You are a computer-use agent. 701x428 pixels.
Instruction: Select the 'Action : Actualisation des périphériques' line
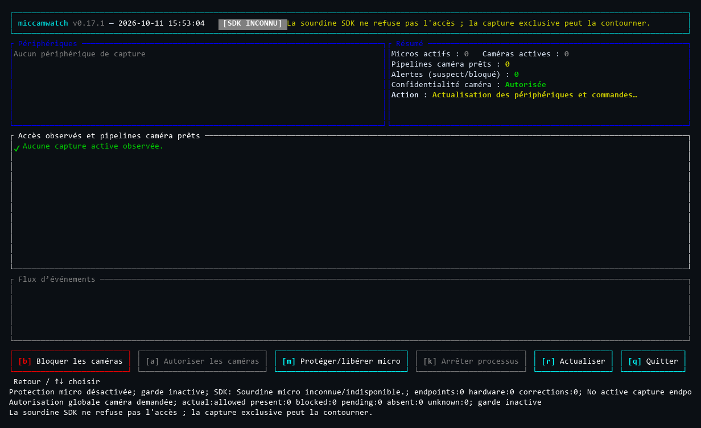point(514,95)
